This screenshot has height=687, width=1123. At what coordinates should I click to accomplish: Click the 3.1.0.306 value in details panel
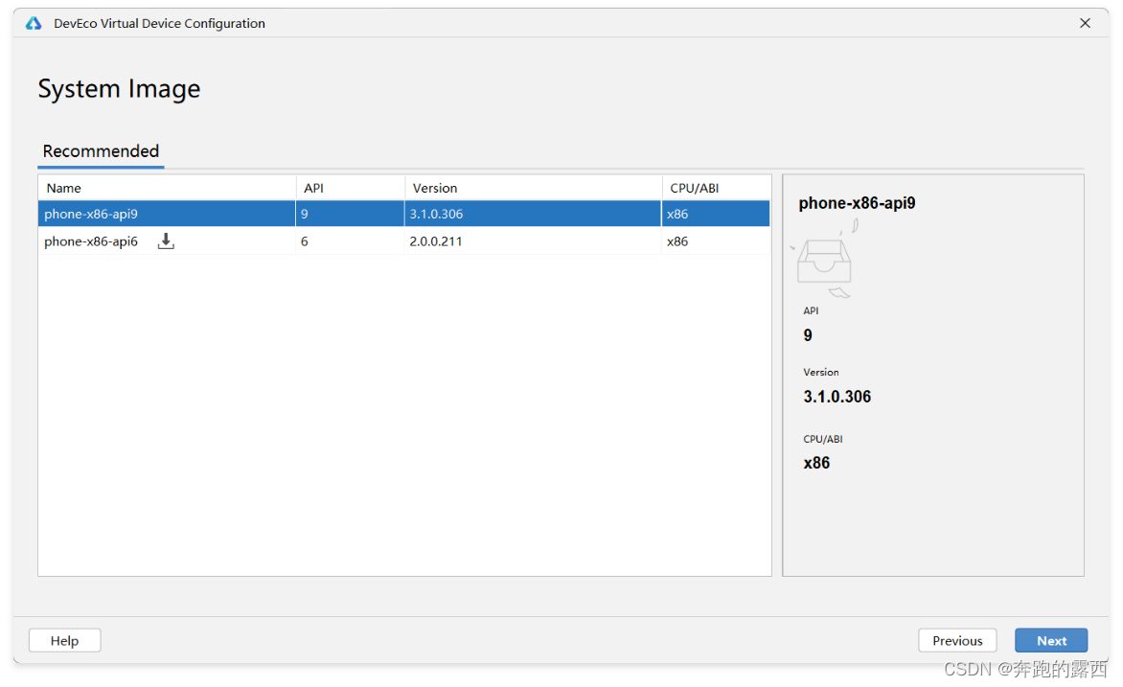[837, 397]
